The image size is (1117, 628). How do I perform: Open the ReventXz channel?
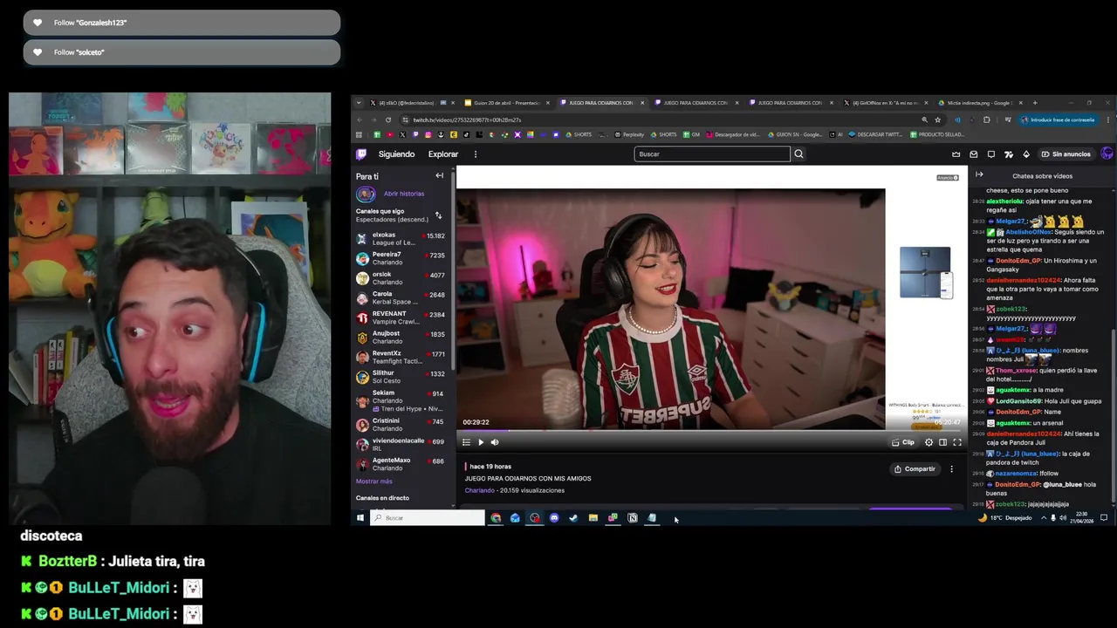(401, 358)
